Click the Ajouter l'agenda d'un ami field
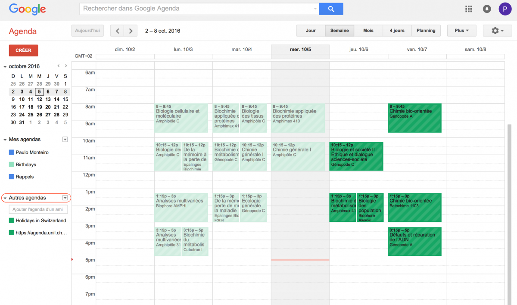The height and width of the screenshot is (305, 517). point(38,209)
